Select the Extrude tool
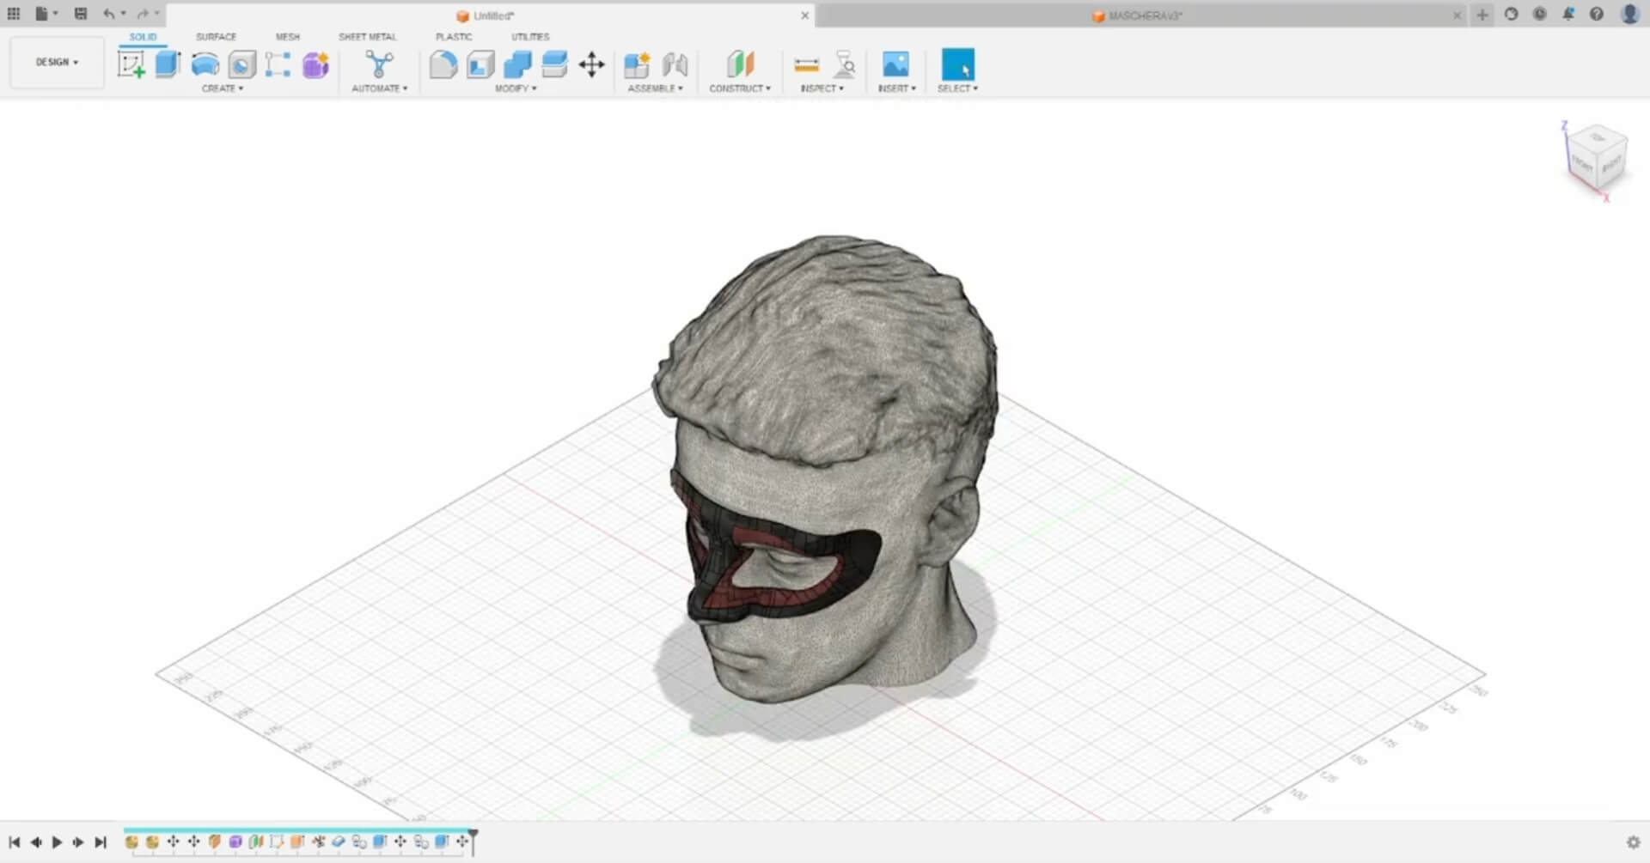Viewport: 1650px width, 863px height. tap(168, 64)
